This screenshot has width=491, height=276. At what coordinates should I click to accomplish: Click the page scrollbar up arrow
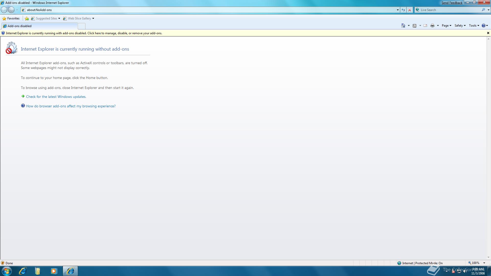point(488,39)
